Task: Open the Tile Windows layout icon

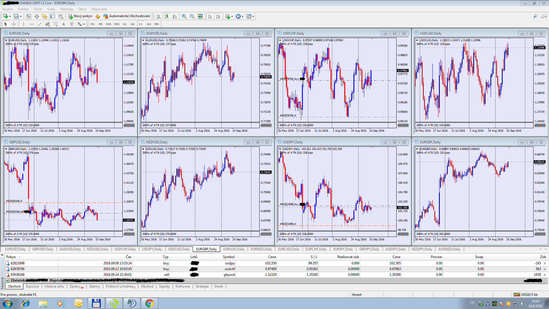Action: (200, 16)
